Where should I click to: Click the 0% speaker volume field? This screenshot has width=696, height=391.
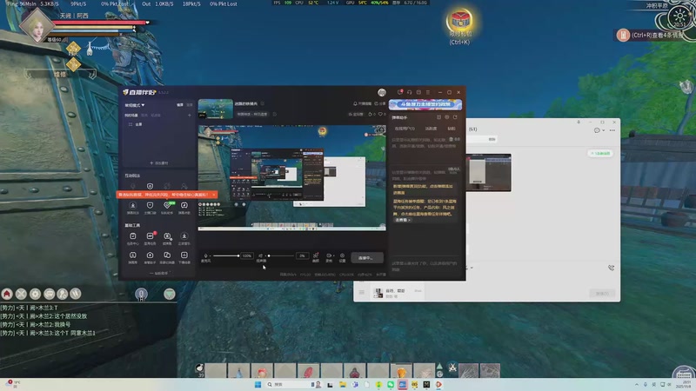pyautogui.click(x=302, y=255)
